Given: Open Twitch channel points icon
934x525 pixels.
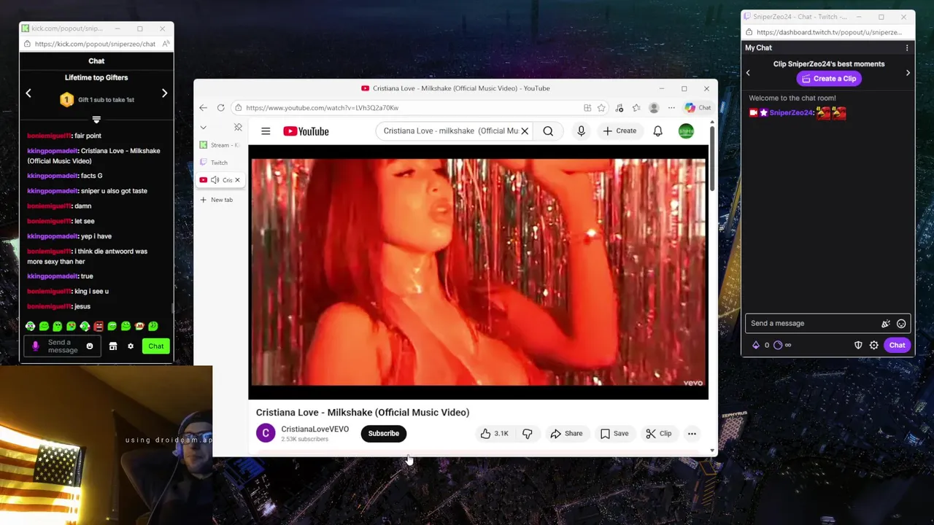Looking at the screenshot, I should (x=778, y=346).
